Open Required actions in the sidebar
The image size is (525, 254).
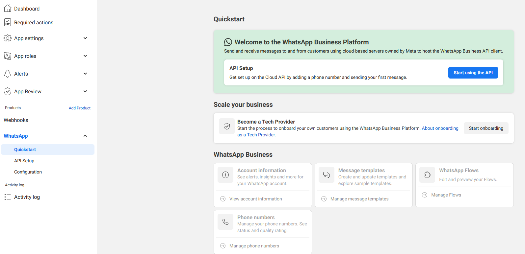click(x=34, y=22)
